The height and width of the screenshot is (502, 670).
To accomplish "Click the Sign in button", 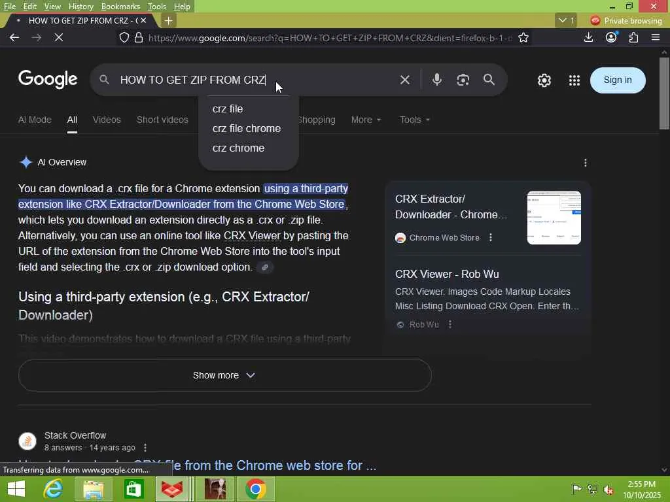I will pos(618,80).
